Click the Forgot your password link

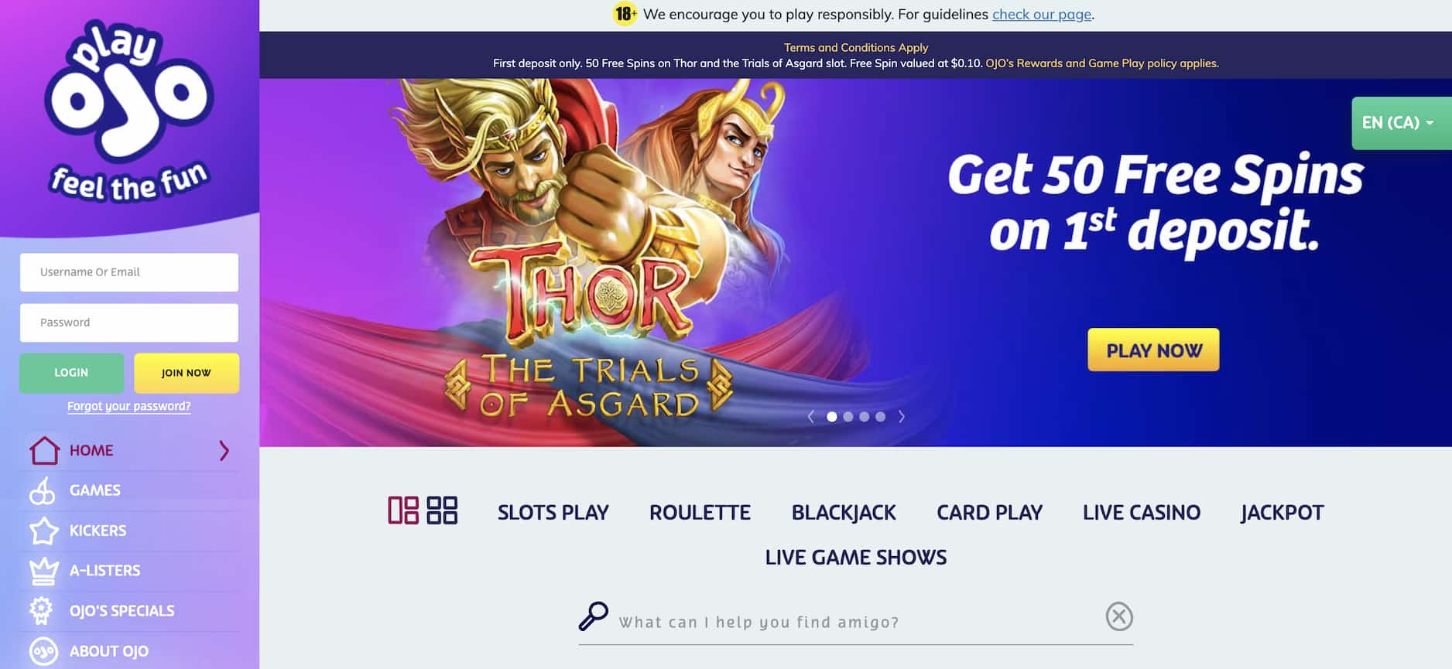tap(128, 406)
